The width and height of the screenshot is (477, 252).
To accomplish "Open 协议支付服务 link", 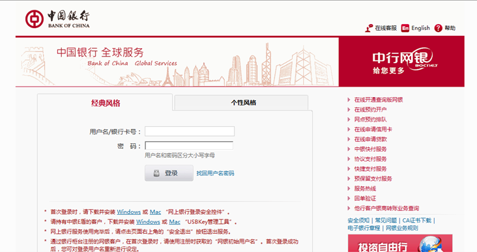I will (x=370, y=159).
